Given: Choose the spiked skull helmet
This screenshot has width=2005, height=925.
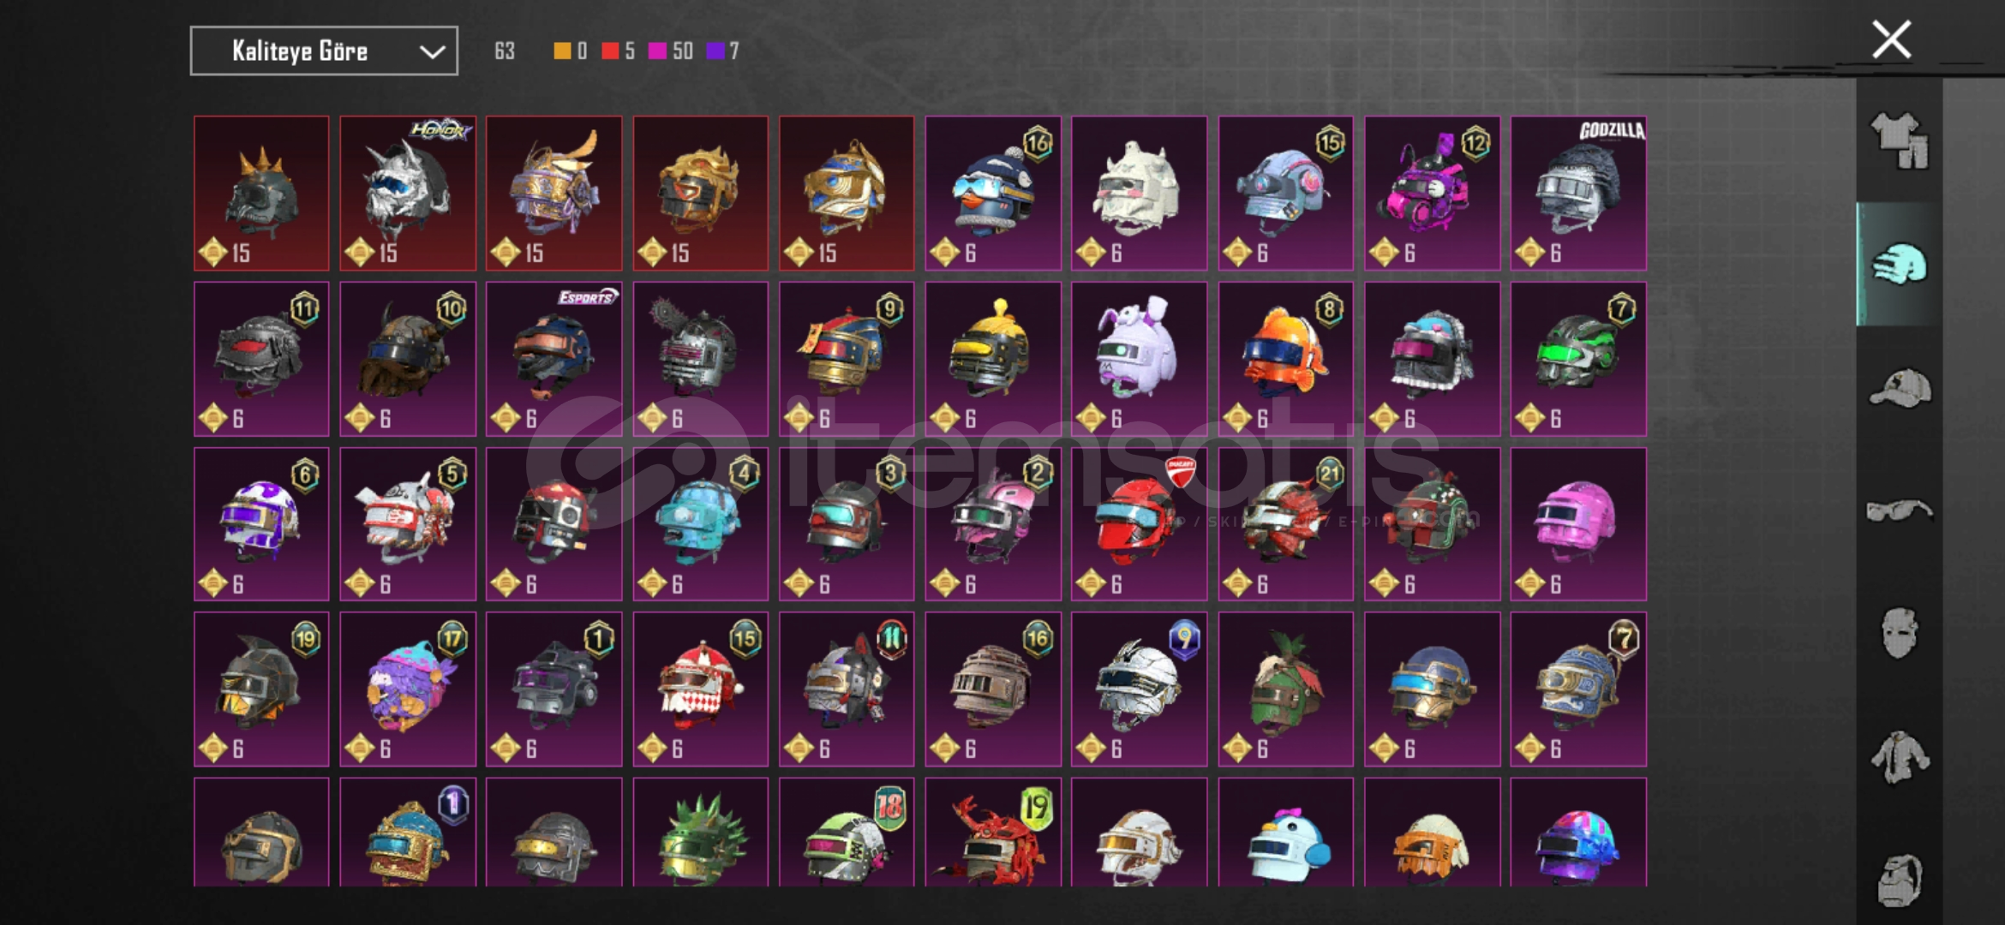Looking at the screenshot, I should [x=261, y=194].
